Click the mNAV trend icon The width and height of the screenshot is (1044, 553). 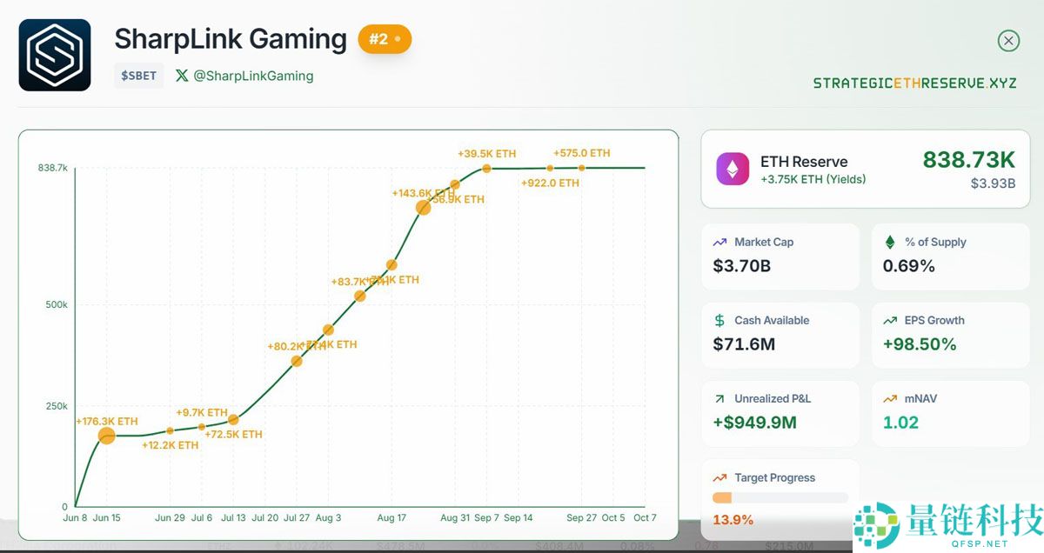tap(890, 399)
